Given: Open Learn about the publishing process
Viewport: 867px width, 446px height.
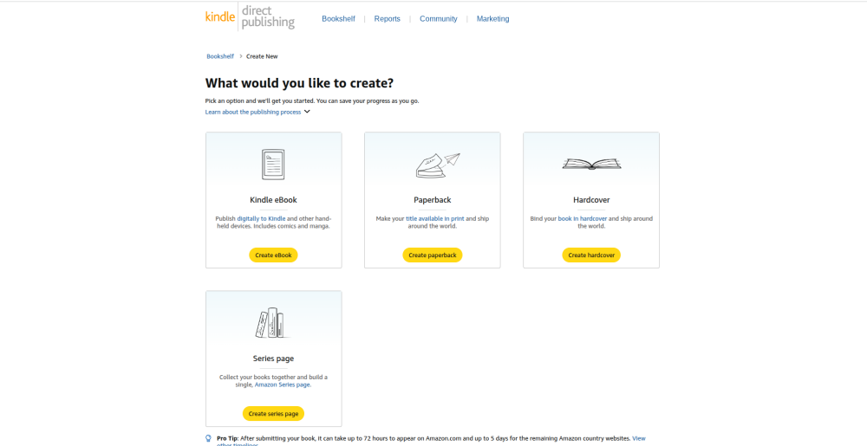Looking at the screenshot, I should point(252,112).
